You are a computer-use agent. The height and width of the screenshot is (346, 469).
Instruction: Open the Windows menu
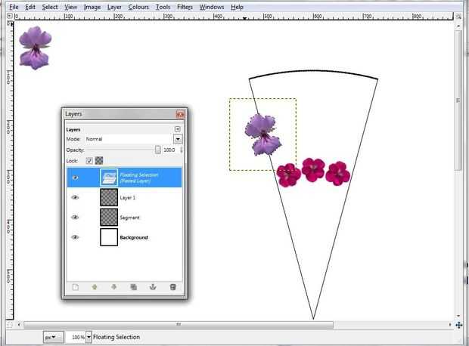(212, 7)
